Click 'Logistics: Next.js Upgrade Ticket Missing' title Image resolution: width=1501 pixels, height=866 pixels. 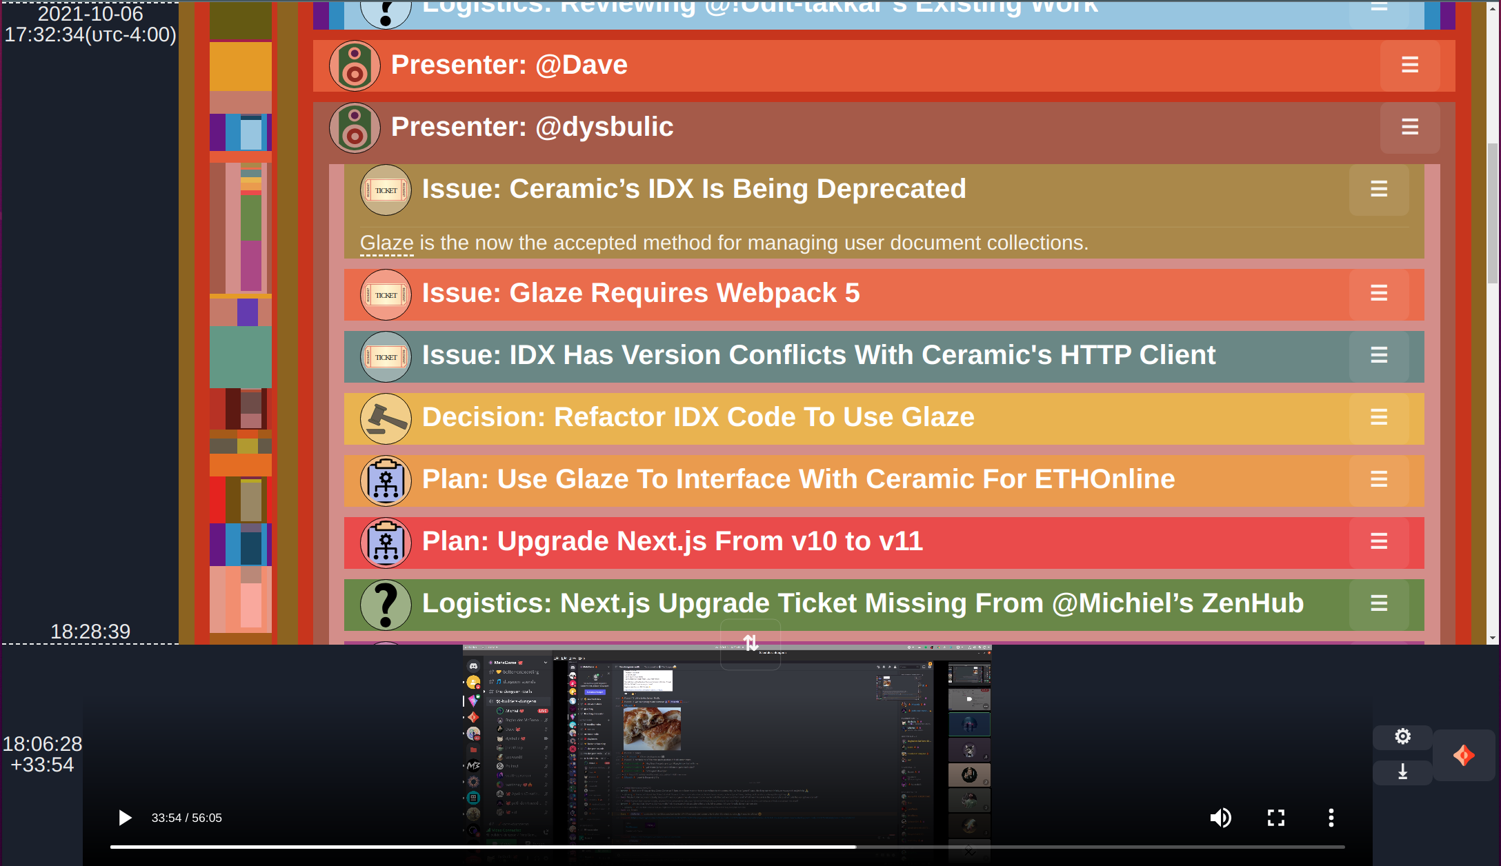click(863, 603)
